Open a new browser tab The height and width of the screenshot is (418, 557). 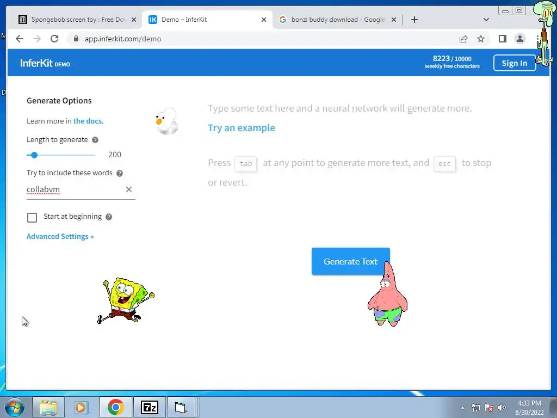pyautogui.click(x=414, y=20)
